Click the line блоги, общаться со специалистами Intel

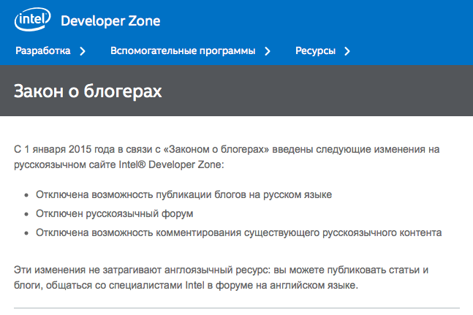186,285
